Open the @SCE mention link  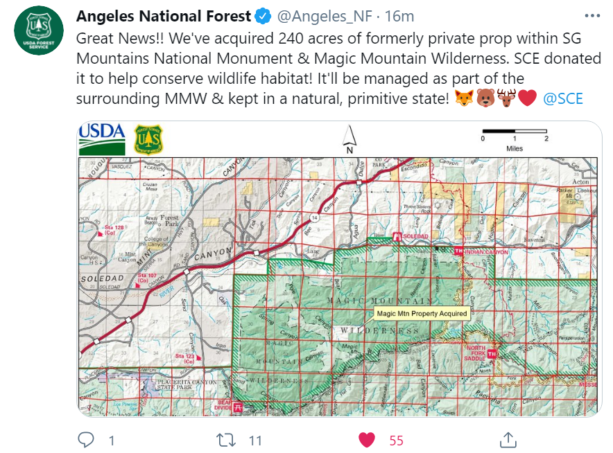pyautogui.click(x=562, y=98)
